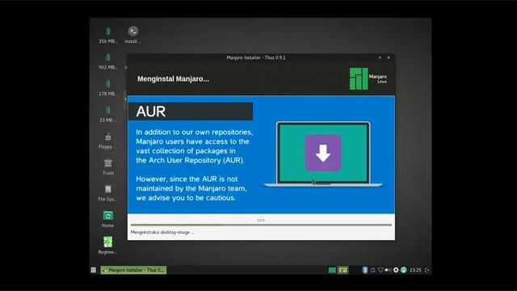Launch the Install terminal shortcut on desktop
The height and width of the screenshot is (291, 517).
coord(132,34)
